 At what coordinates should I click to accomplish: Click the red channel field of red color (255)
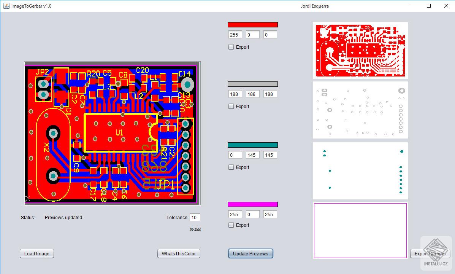click(x=235, y=35)
